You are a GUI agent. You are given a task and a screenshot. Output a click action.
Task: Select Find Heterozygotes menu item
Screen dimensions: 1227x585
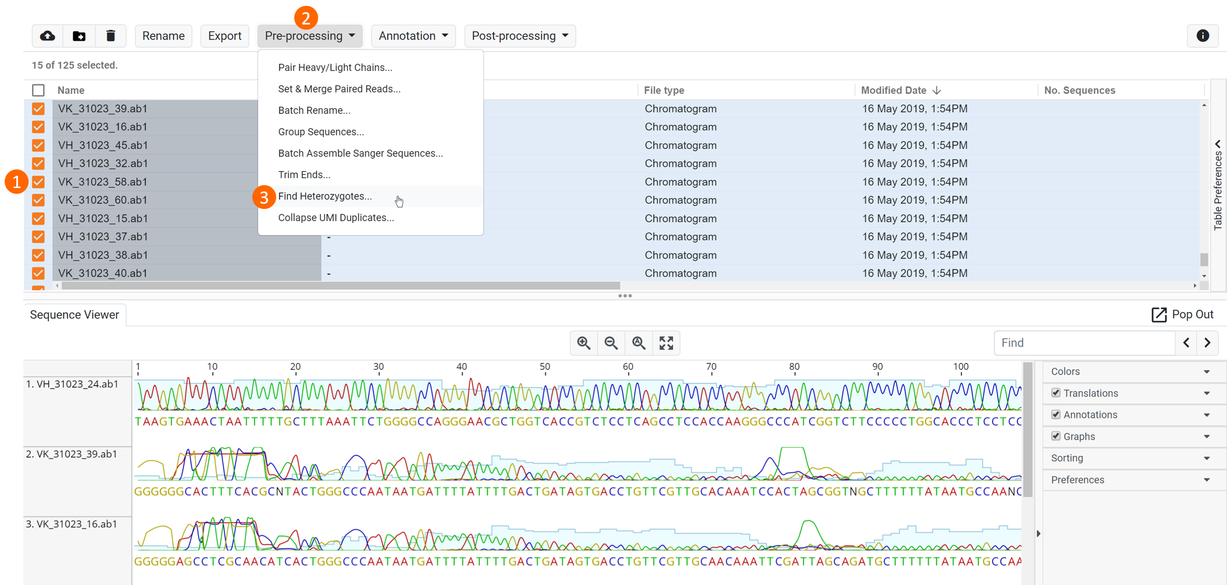tap(325, 196)
